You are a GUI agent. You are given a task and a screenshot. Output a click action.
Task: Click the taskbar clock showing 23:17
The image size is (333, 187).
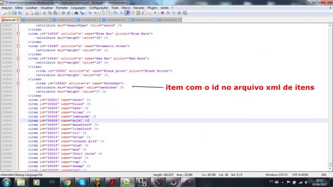[x=319, y=182]
